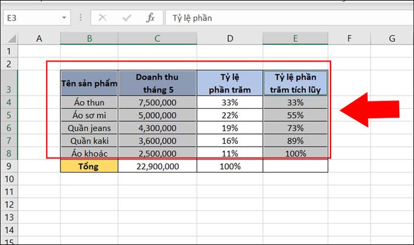Click the 3,600,000 revenue cell

[x=157, y=141]
